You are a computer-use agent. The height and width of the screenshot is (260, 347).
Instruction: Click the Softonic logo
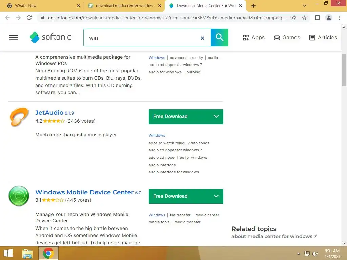(x=50, y=37)
